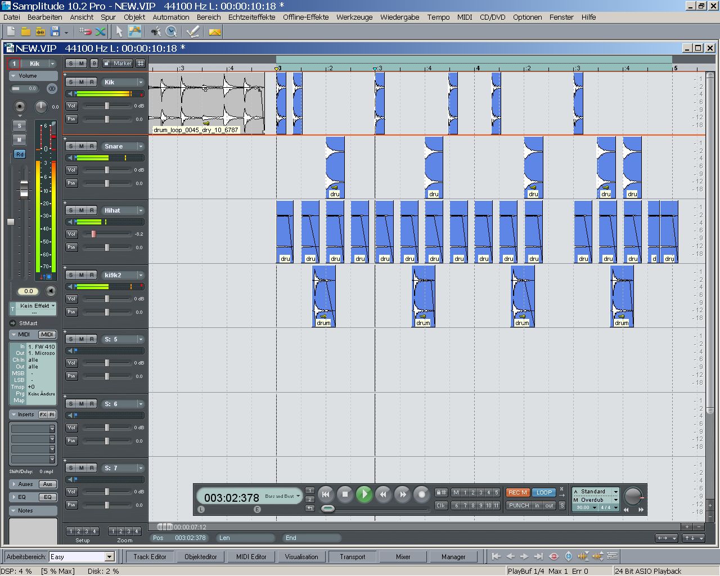Screen dimensions: 720x576
Task: Toggle the Rd automation read button
Action: tap(20, 154)
